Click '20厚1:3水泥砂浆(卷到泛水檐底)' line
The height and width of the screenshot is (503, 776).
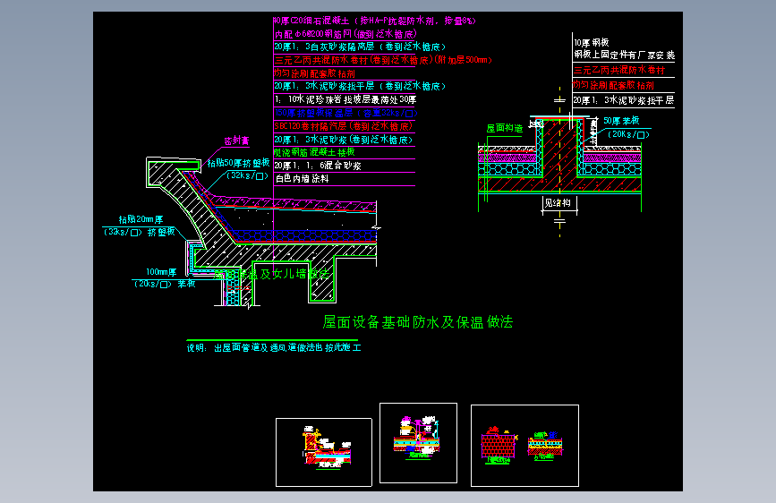click(x=344, y=140)
